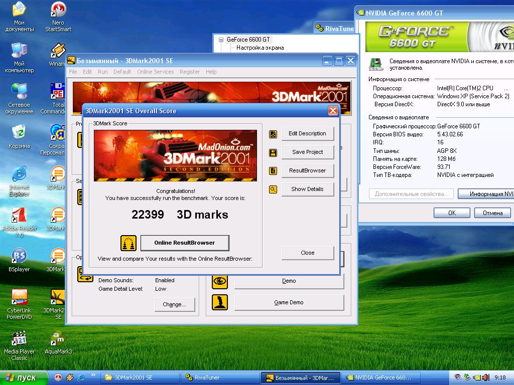The height and width of the screenshot is (385, 514).
Task: Click the Save Project button
Action: (308, 152)
